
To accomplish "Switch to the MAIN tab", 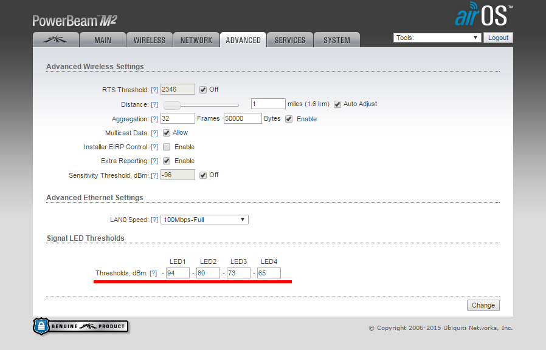I will [103, 40].
